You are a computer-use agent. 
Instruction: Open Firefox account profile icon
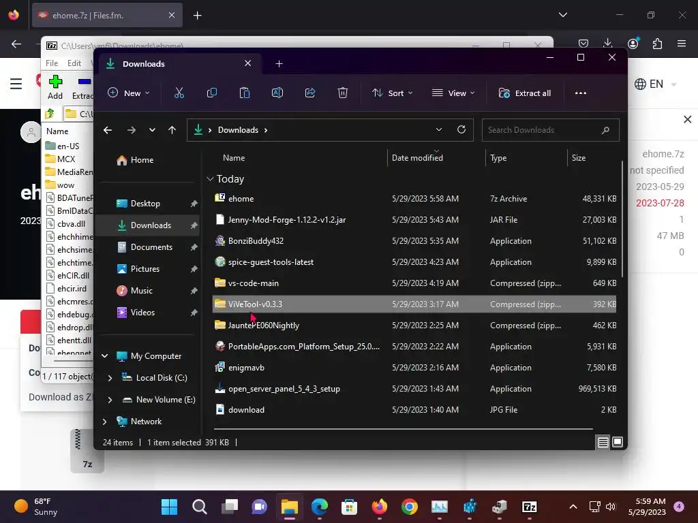coord(633,43)
